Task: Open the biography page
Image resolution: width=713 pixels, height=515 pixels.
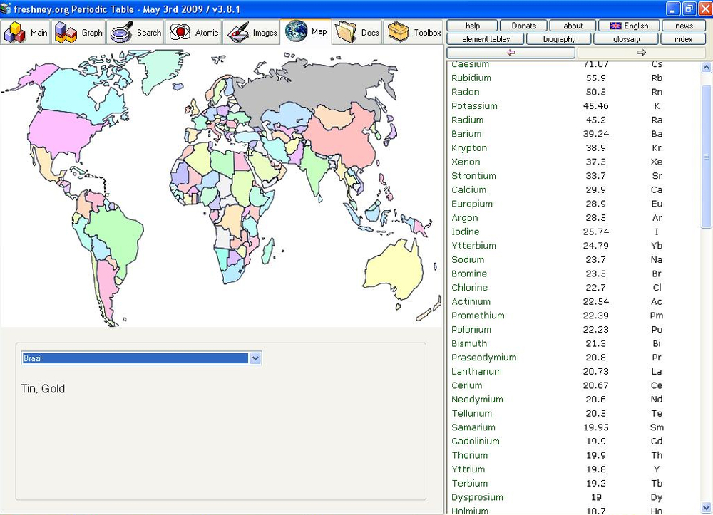Action: (x=558, y=39)
